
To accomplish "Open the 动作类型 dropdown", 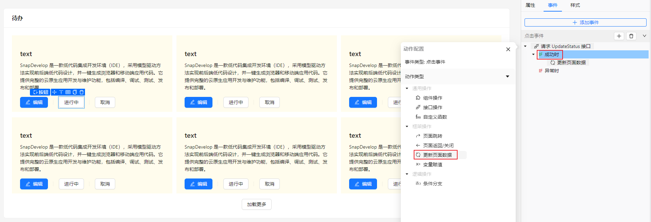I will click(x=507, y=76).
